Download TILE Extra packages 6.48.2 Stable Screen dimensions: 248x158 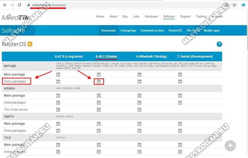99,152
